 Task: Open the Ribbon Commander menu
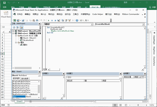(x=131, y=14)
